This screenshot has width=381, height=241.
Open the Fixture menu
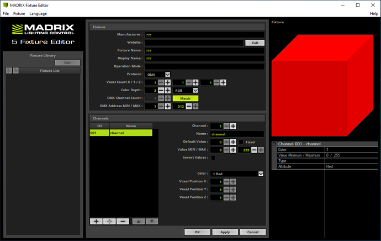point(19,14)
